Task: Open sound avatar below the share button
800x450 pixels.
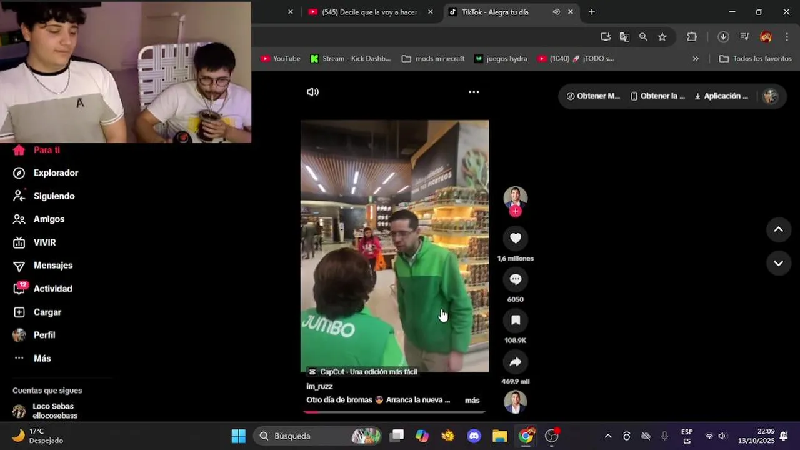Action: (x=516, y=402)
